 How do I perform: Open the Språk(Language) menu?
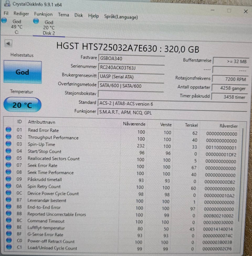tap(121, 17)
